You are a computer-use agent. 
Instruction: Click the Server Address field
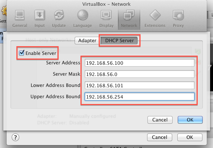(139, 63)
